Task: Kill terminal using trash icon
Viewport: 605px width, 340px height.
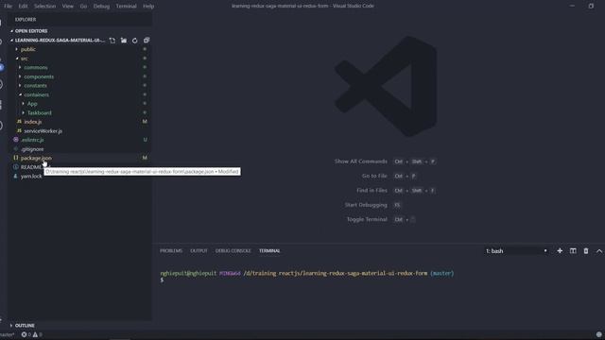Action: [586, 251]
